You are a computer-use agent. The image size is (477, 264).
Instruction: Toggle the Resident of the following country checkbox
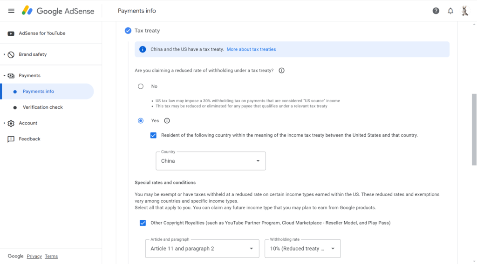(x=153, y=135)
